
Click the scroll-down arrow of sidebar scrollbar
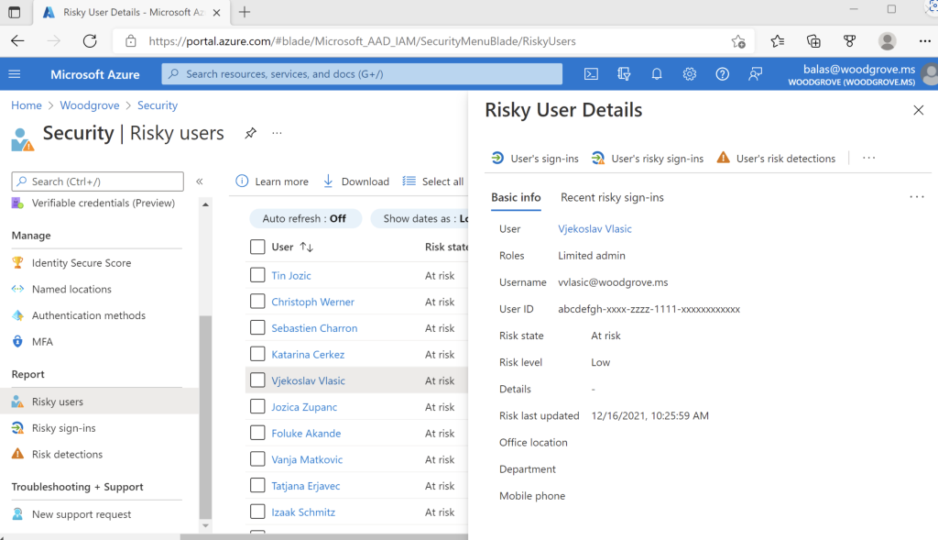click(x=205, y=525)
